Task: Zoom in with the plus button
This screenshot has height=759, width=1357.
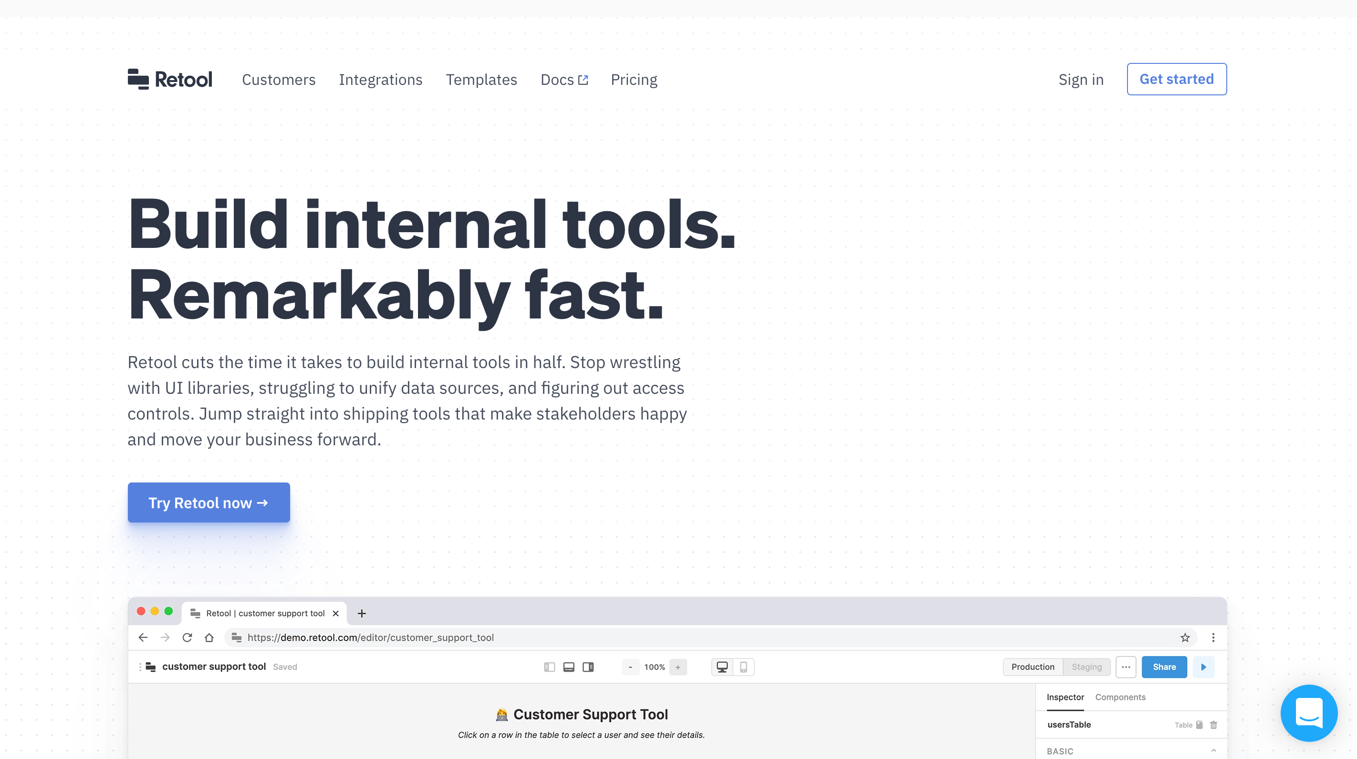Action: coord(678,667)
